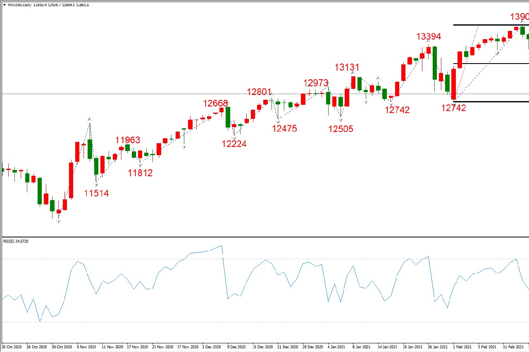Viewport: 529px width, 352px height.
Task: Click the 9 Dec 2020 date label
Action: point(236,347)
